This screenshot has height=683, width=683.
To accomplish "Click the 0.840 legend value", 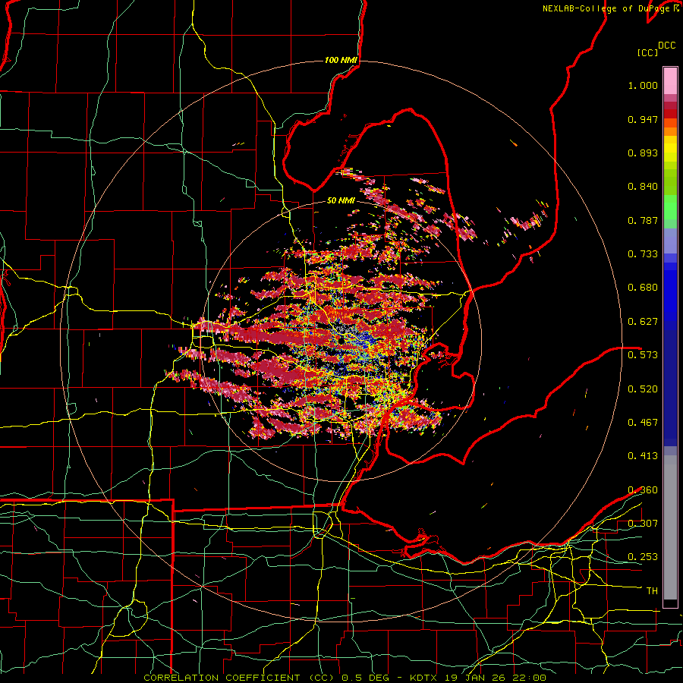I will [x=643, y=187].
